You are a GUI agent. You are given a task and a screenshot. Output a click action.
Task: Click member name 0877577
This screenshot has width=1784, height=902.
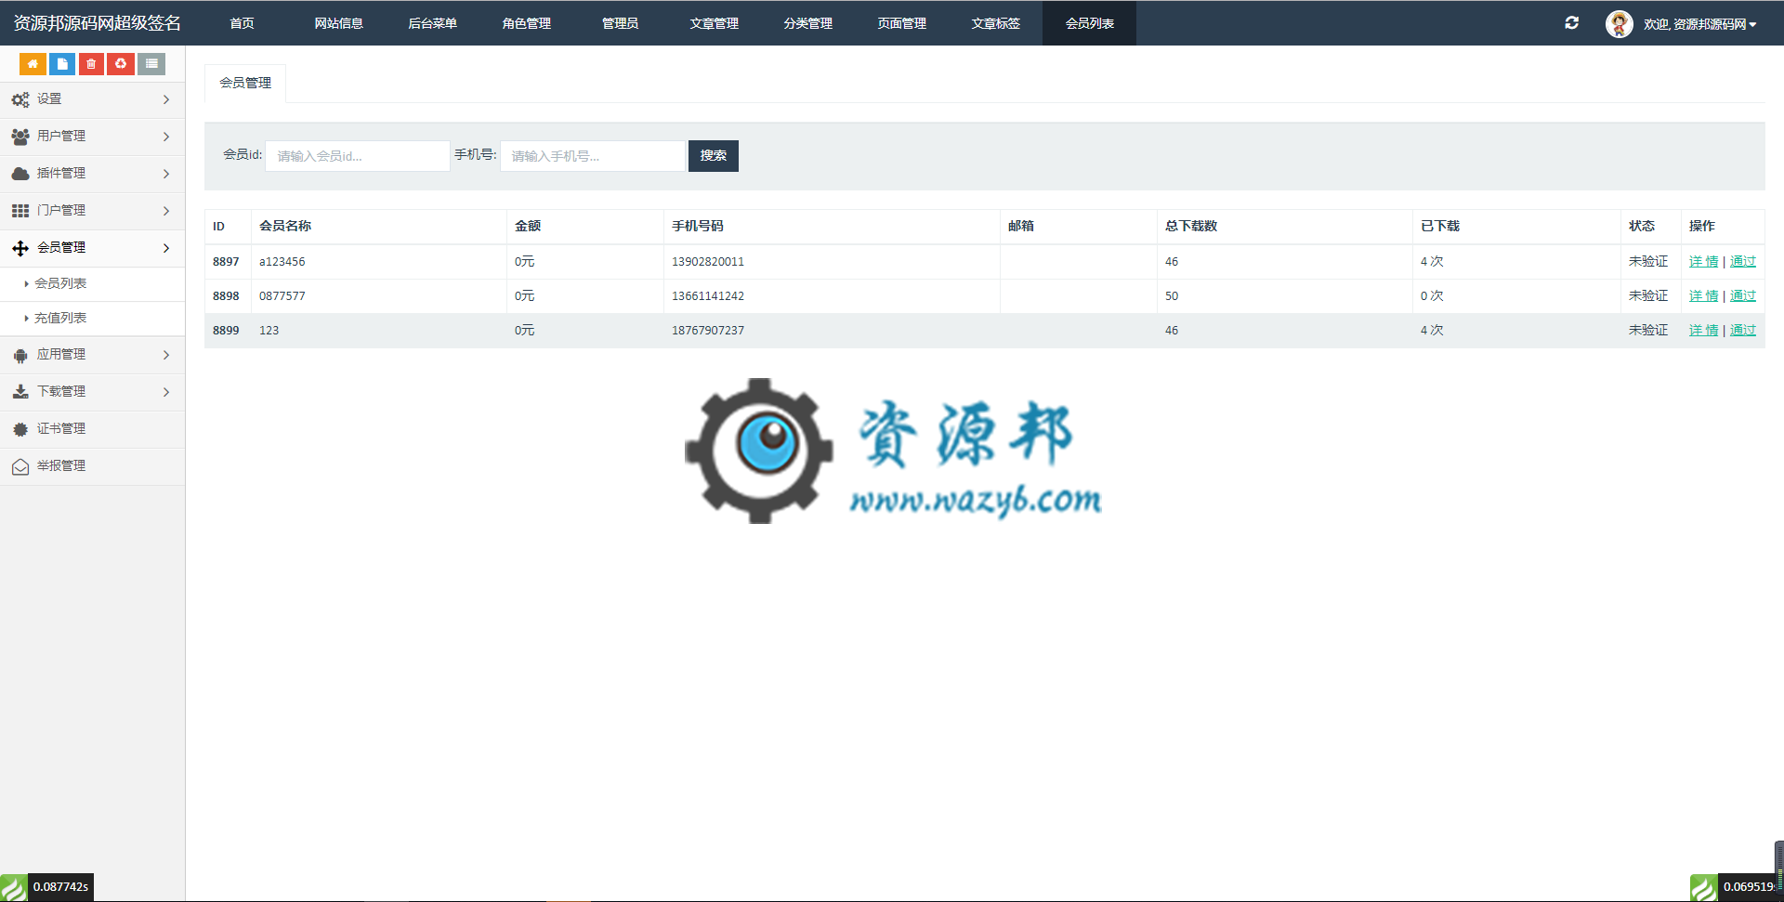pyautogui.click(x=282, y=296)
